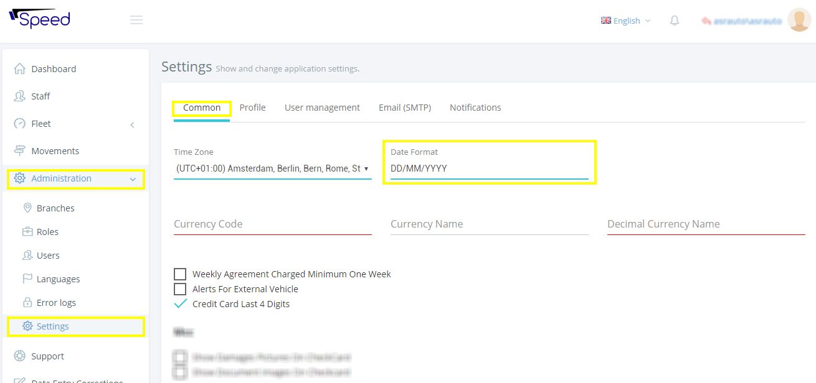This screenshot has width=816, height=383.
Task: Click the Error logs lock icon
Action: [27, 303]
